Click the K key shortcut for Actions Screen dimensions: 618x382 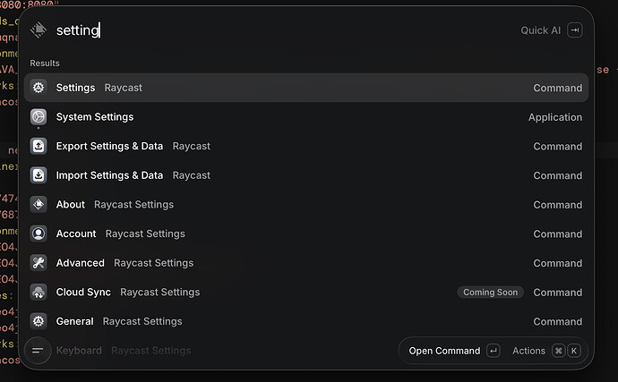tap(574, 351)
